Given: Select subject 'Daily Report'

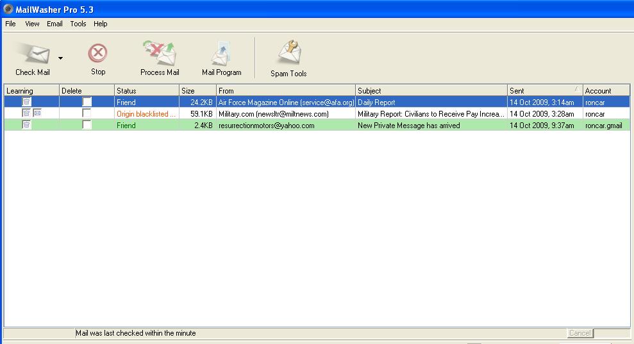Looking at the screenshot, I should 376,102.
